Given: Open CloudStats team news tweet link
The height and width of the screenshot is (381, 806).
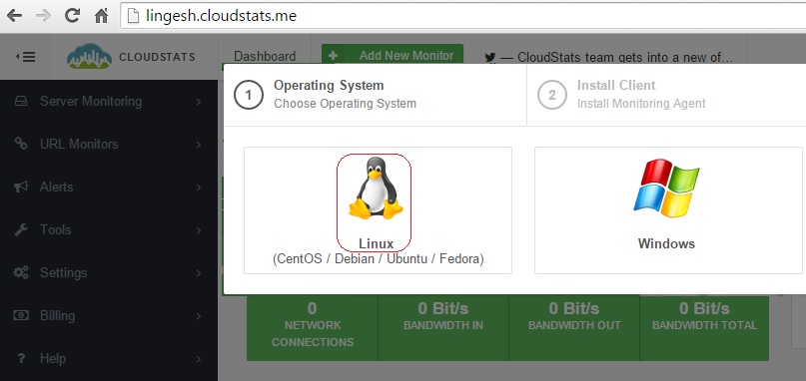Looking at the screenshot, I should (x=617, y=57).
